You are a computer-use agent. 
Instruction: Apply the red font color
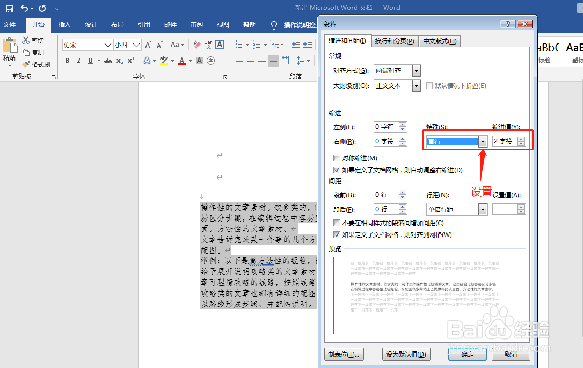click(x=181, y=61)
